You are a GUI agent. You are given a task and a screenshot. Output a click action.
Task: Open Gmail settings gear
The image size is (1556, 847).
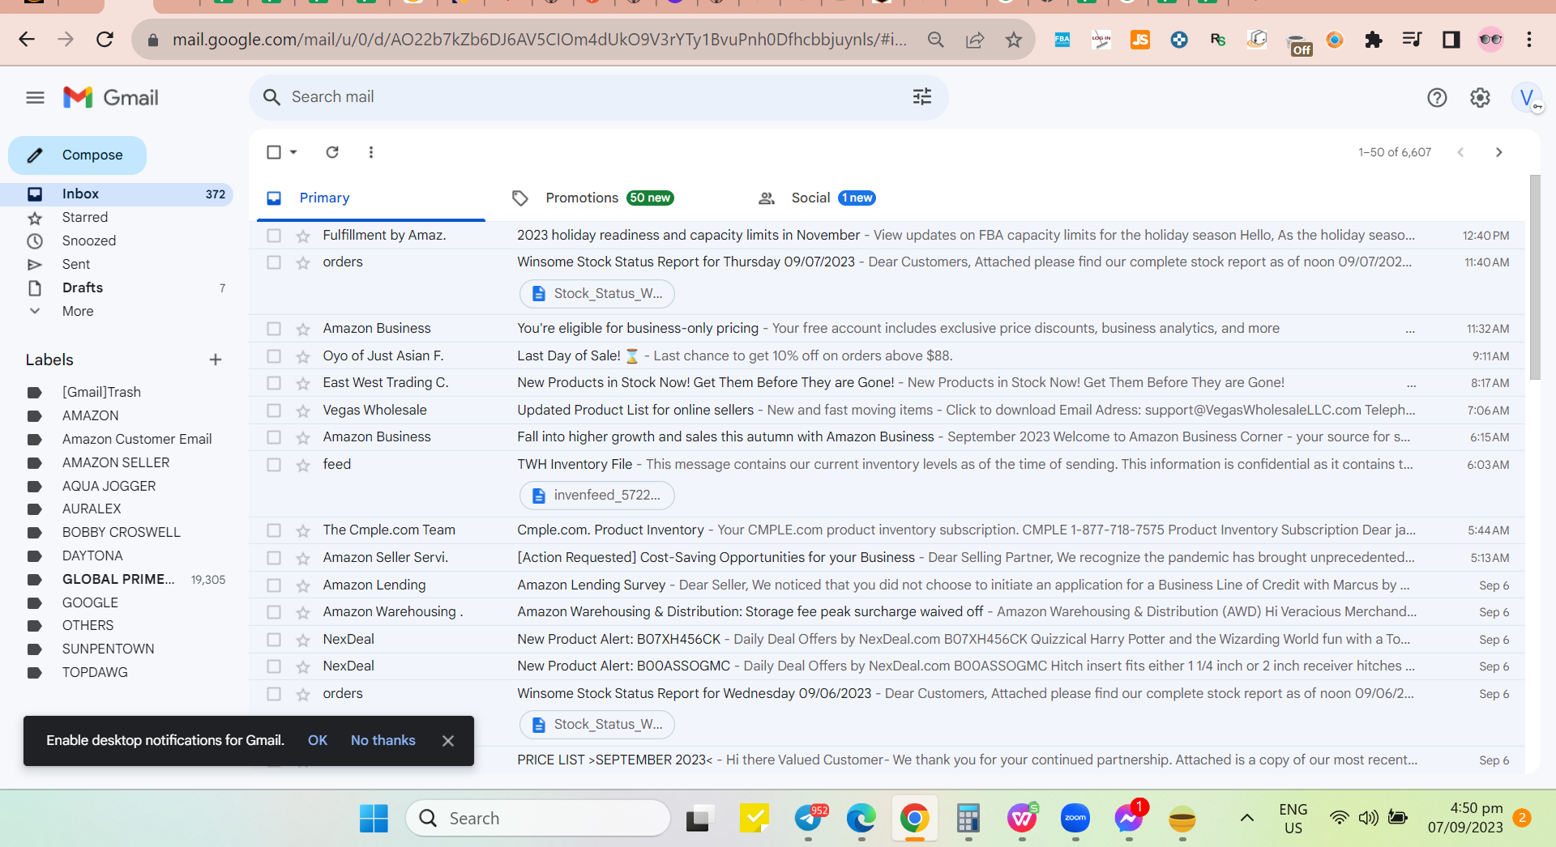click(1480, 98)
